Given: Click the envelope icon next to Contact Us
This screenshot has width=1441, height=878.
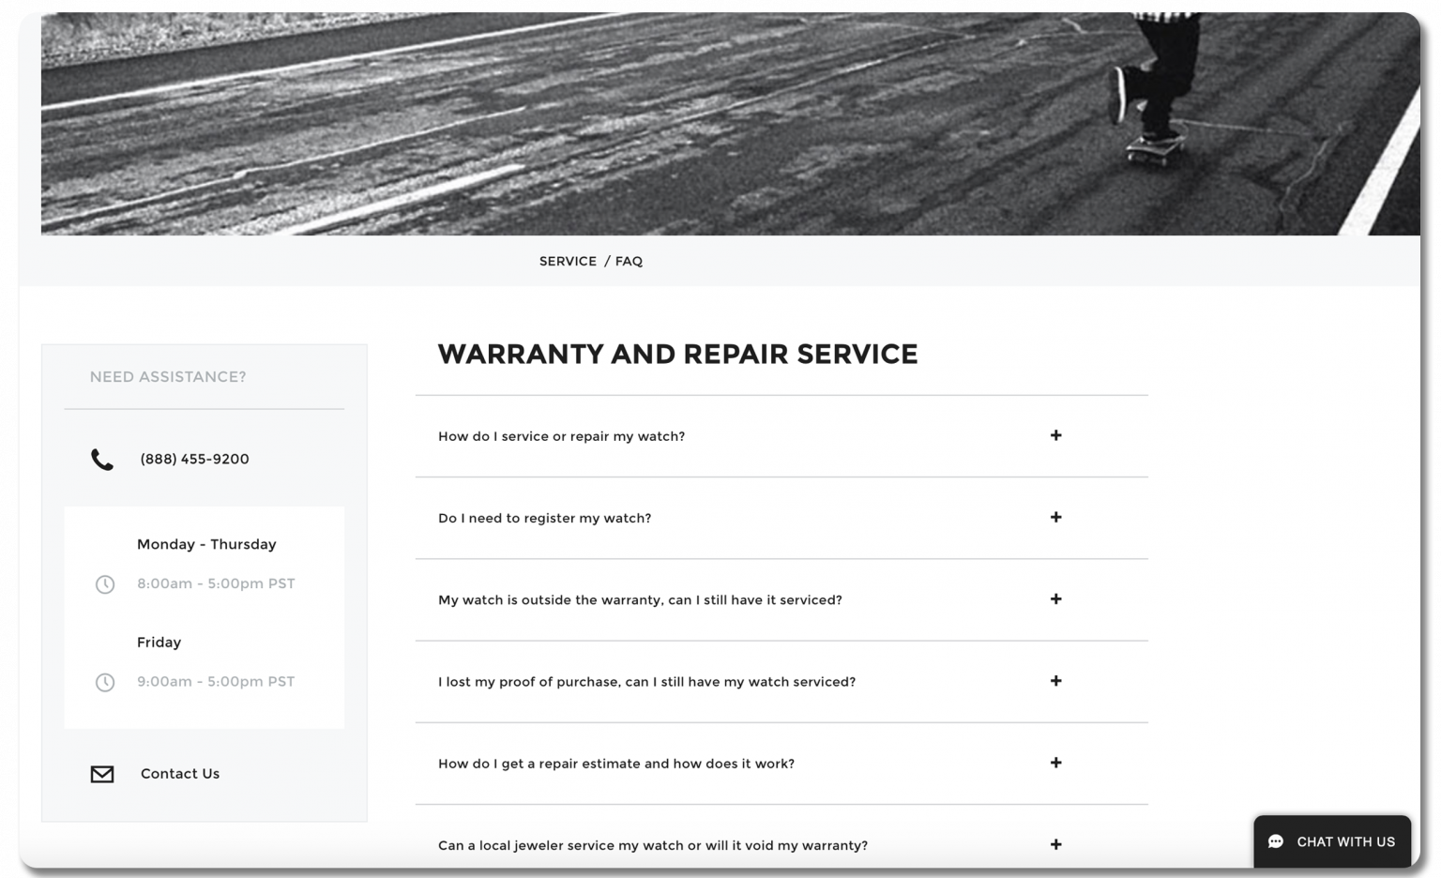Looking at the screenshot, I should 101,773.
